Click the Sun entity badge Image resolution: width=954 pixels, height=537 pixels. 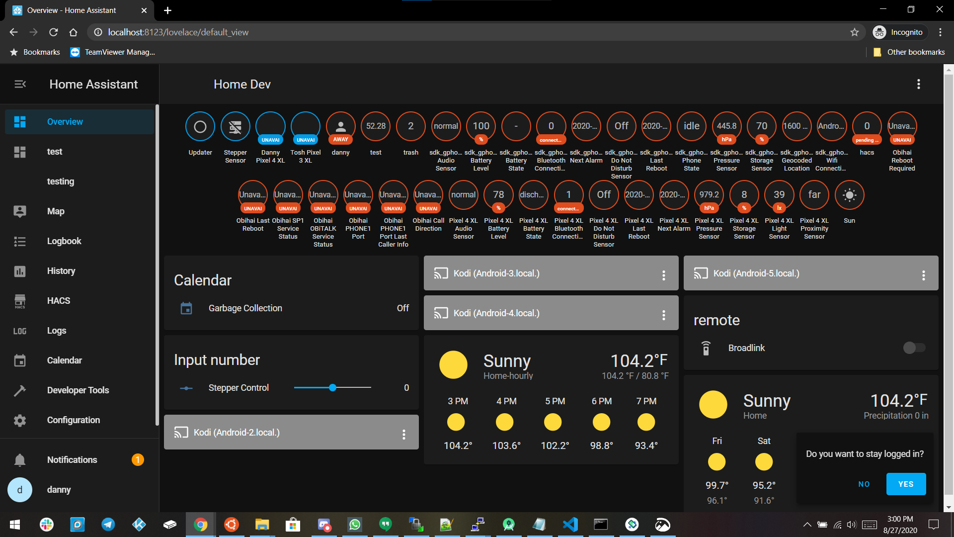[849, 195]
